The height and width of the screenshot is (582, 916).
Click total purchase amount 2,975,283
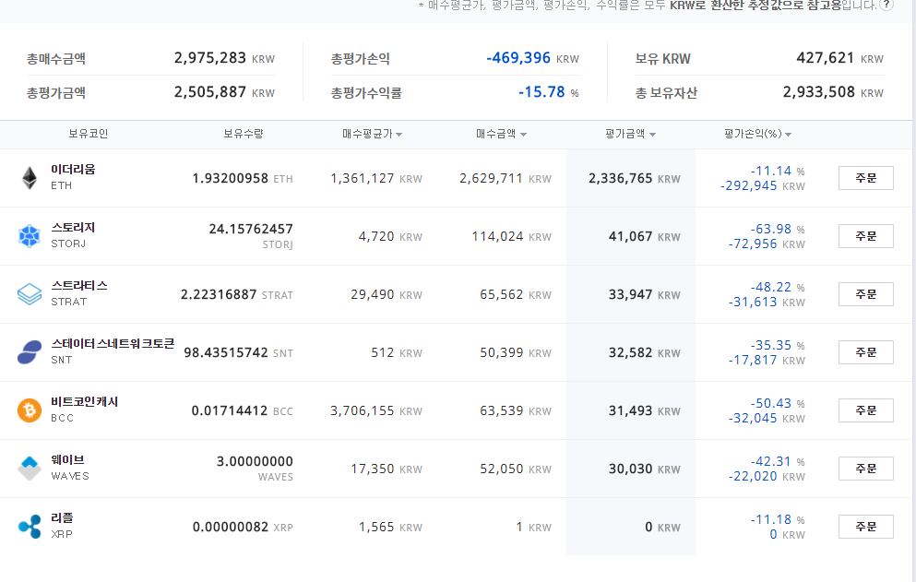[209, 58]
